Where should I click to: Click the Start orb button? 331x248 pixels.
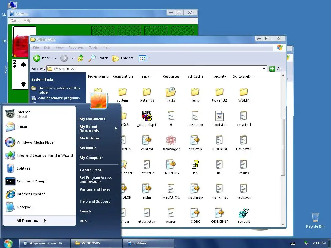(8, 243)
